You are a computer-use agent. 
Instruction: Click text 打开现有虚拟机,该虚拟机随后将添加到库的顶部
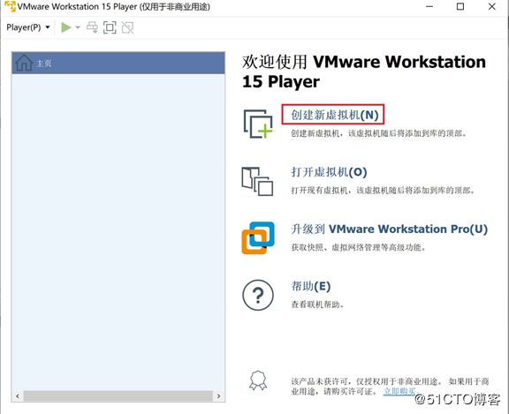pyautogui.click(x=383, y=191)
